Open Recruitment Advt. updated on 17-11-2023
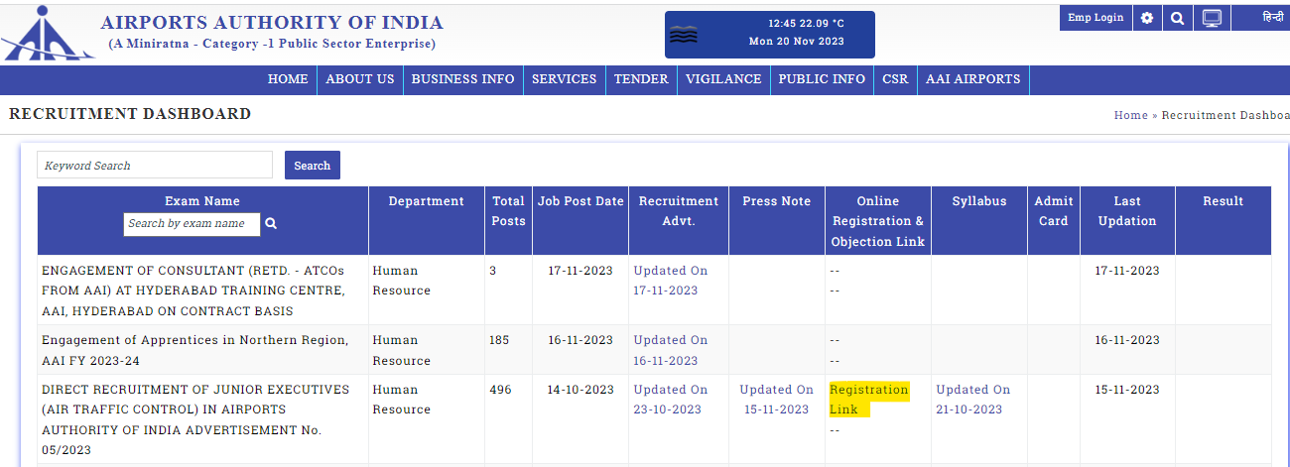1290x467 pixels. pyautogui.click(x=671, y=281)
